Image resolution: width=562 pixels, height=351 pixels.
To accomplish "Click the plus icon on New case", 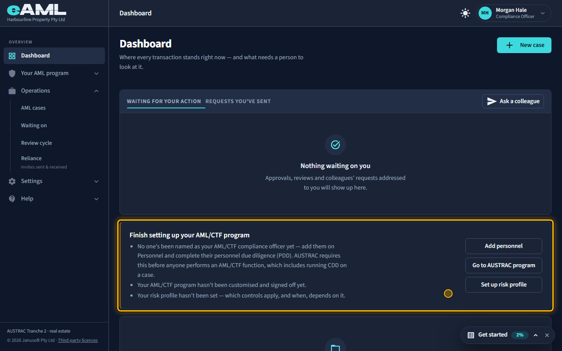I will click(x=509, y=45).
